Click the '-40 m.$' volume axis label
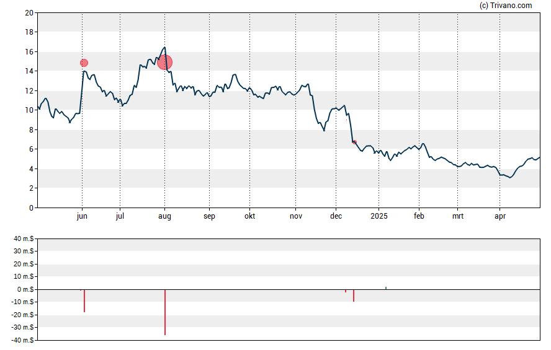Image resolution: width=551 pixels, height=350 pixels. (22, 340)
